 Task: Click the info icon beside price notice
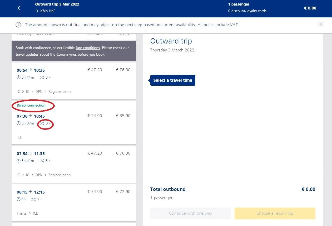[18, 25]
